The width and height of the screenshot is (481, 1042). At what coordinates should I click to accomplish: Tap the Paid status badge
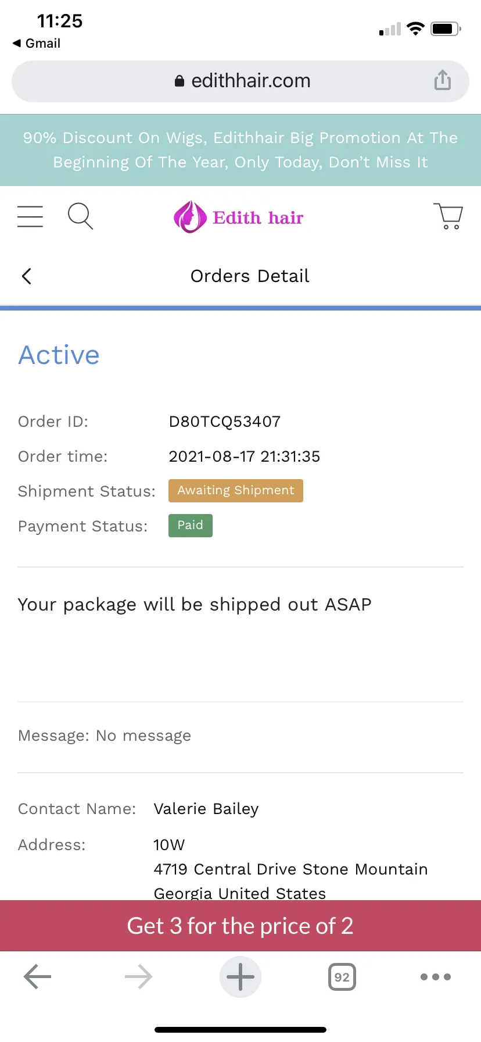(x=191, y=526)
